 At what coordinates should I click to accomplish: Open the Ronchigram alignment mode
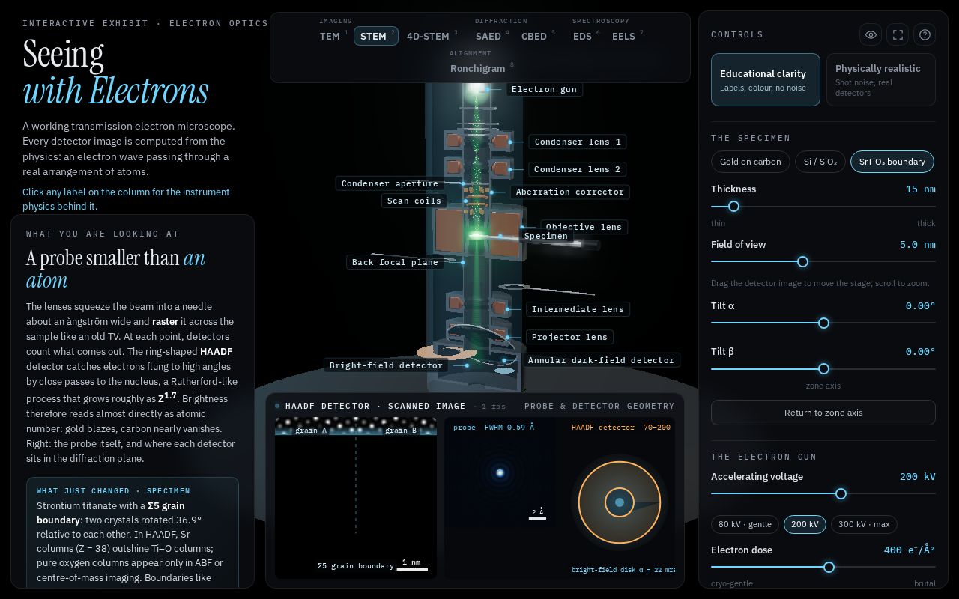pyautogui.click(x=481, y=68)
